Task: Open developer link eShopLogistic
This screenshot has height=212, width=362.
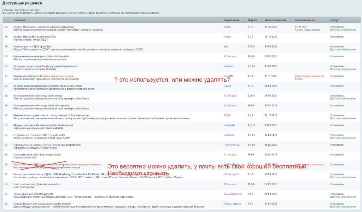Action: (x=231, y=174)
